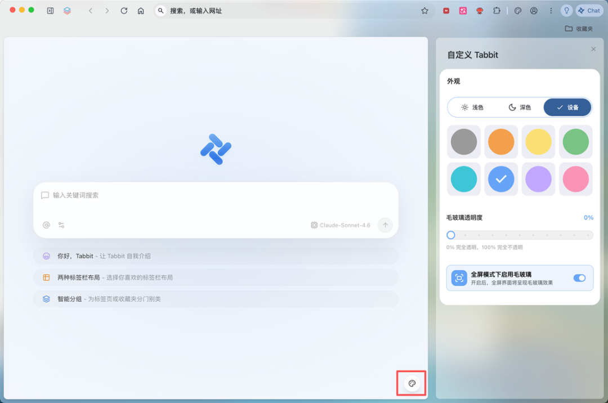Select the 智能分组 suggestion
The width and height of the screenshot is (608, 403).
tap(216, 299)
